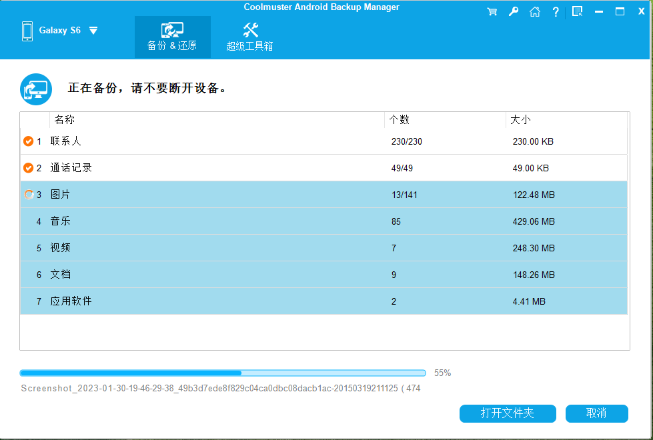The image size is (653, 440).
Task: Switch to the 备份 & 还原 tab
Action: (x=172, y=37)
